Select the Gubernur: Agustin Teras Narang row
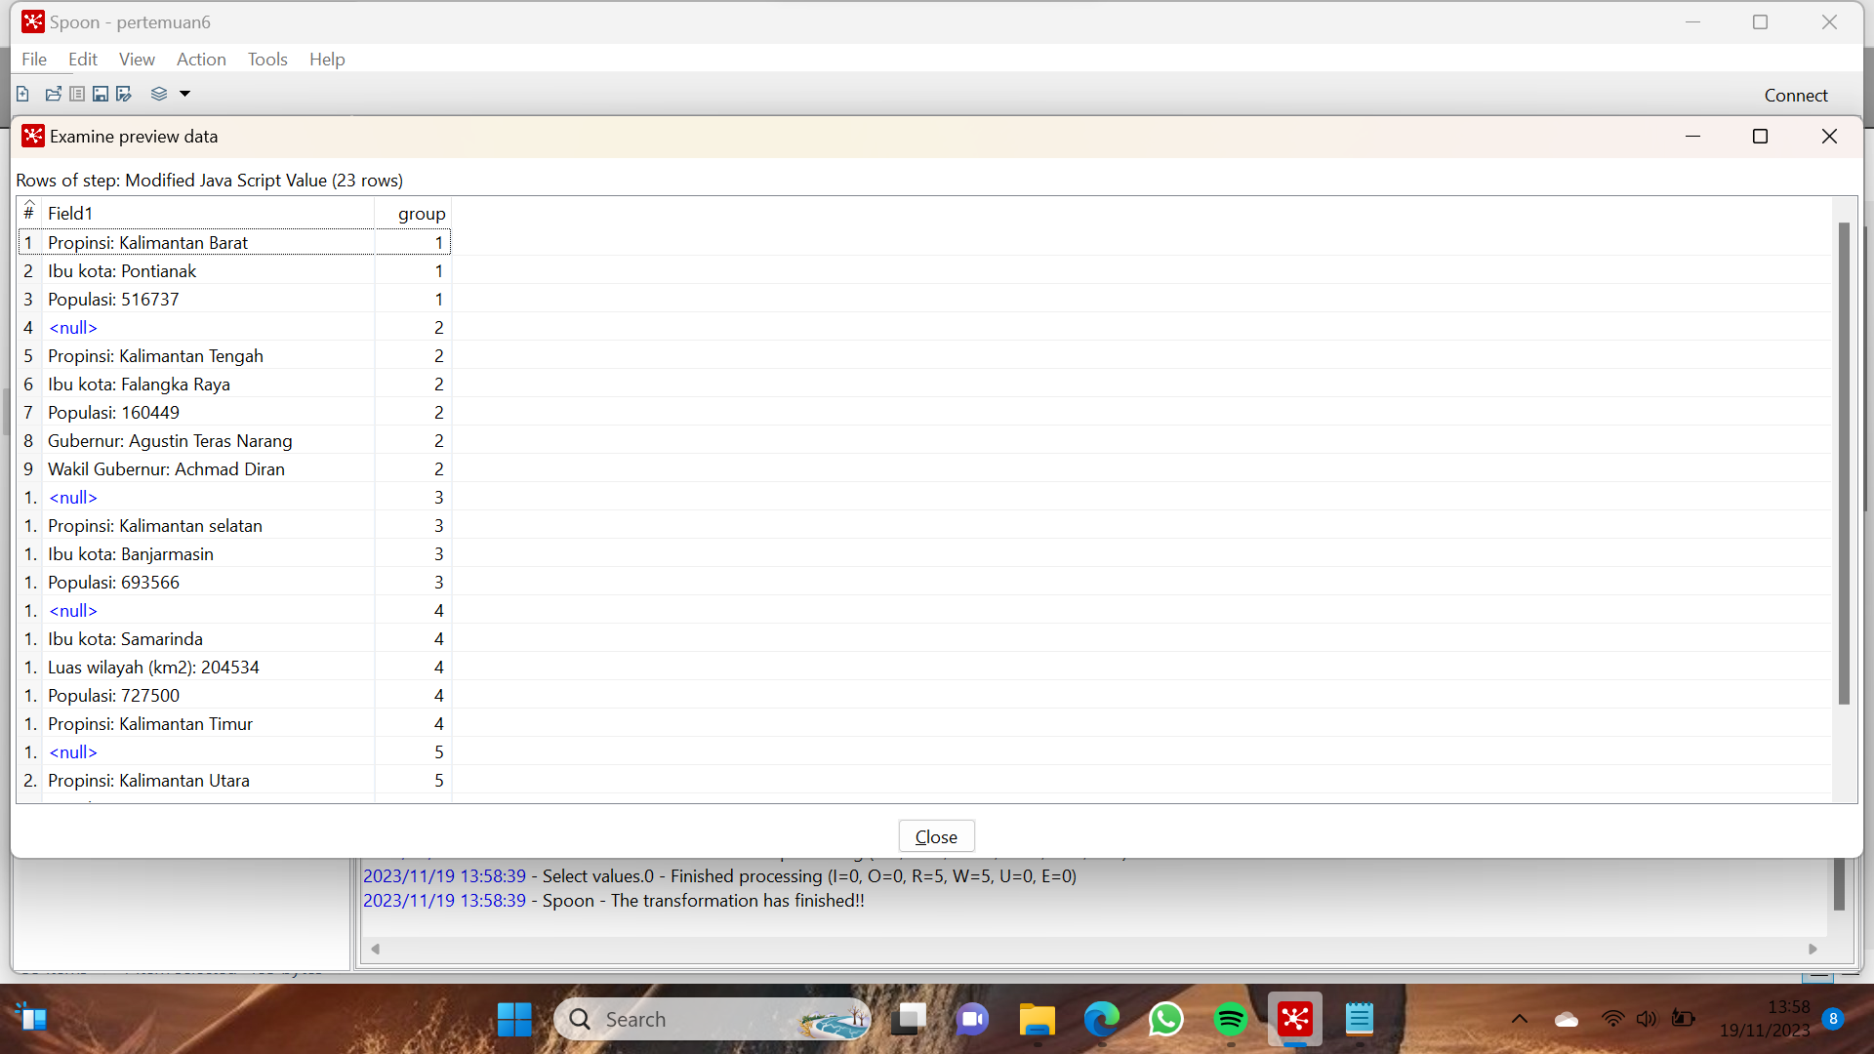Image resolution: width=1874 pixels, height=1054 pixels. pyautogui.click(x=170, y=440)
